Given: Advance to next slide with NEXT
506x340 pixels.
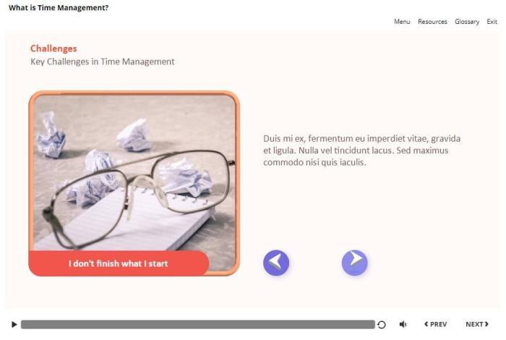Looking at the screenshot, I should [476, 325].
